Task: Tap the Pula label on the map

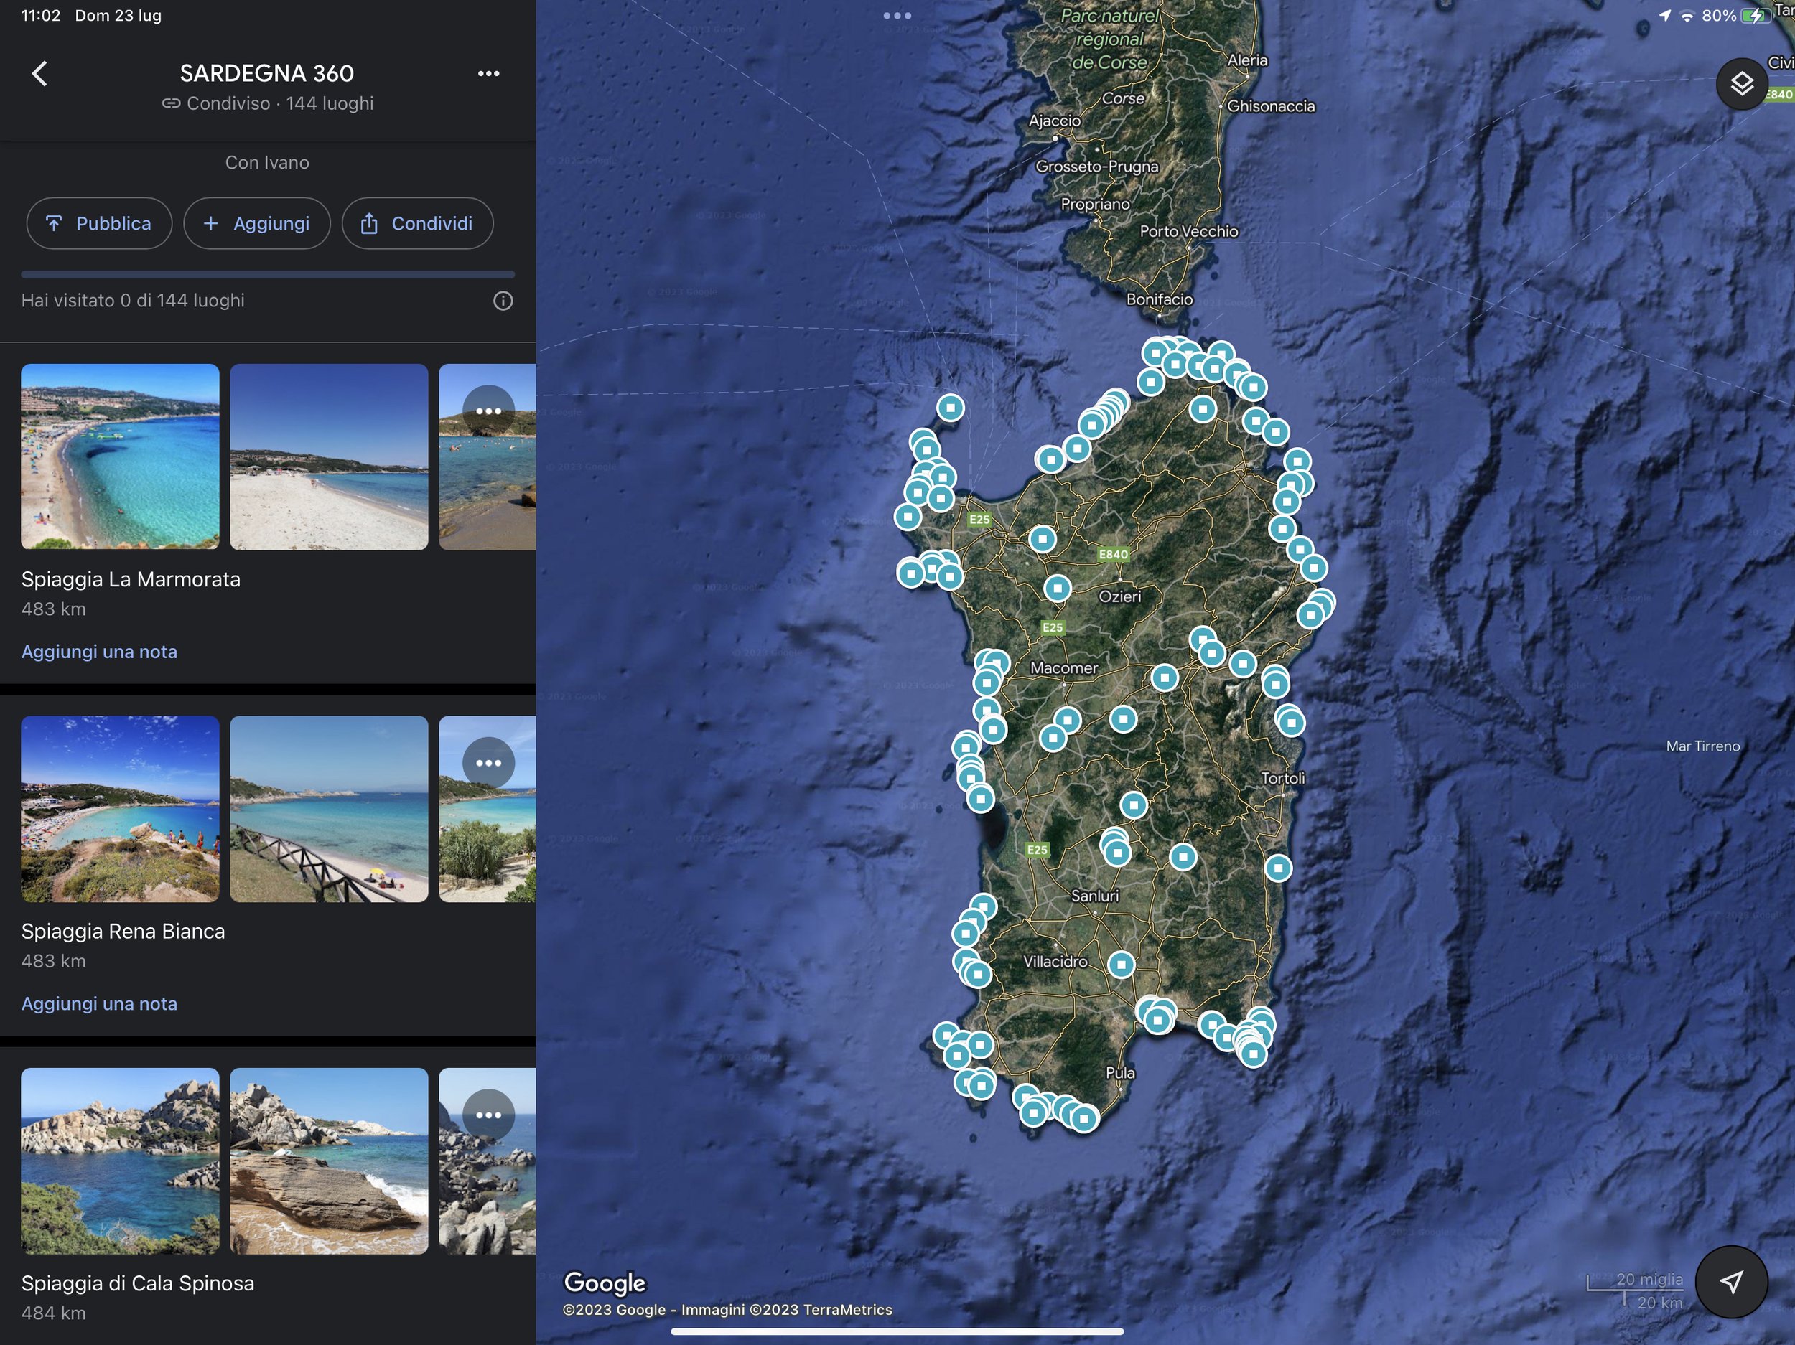Action: pos(1120,1072)
